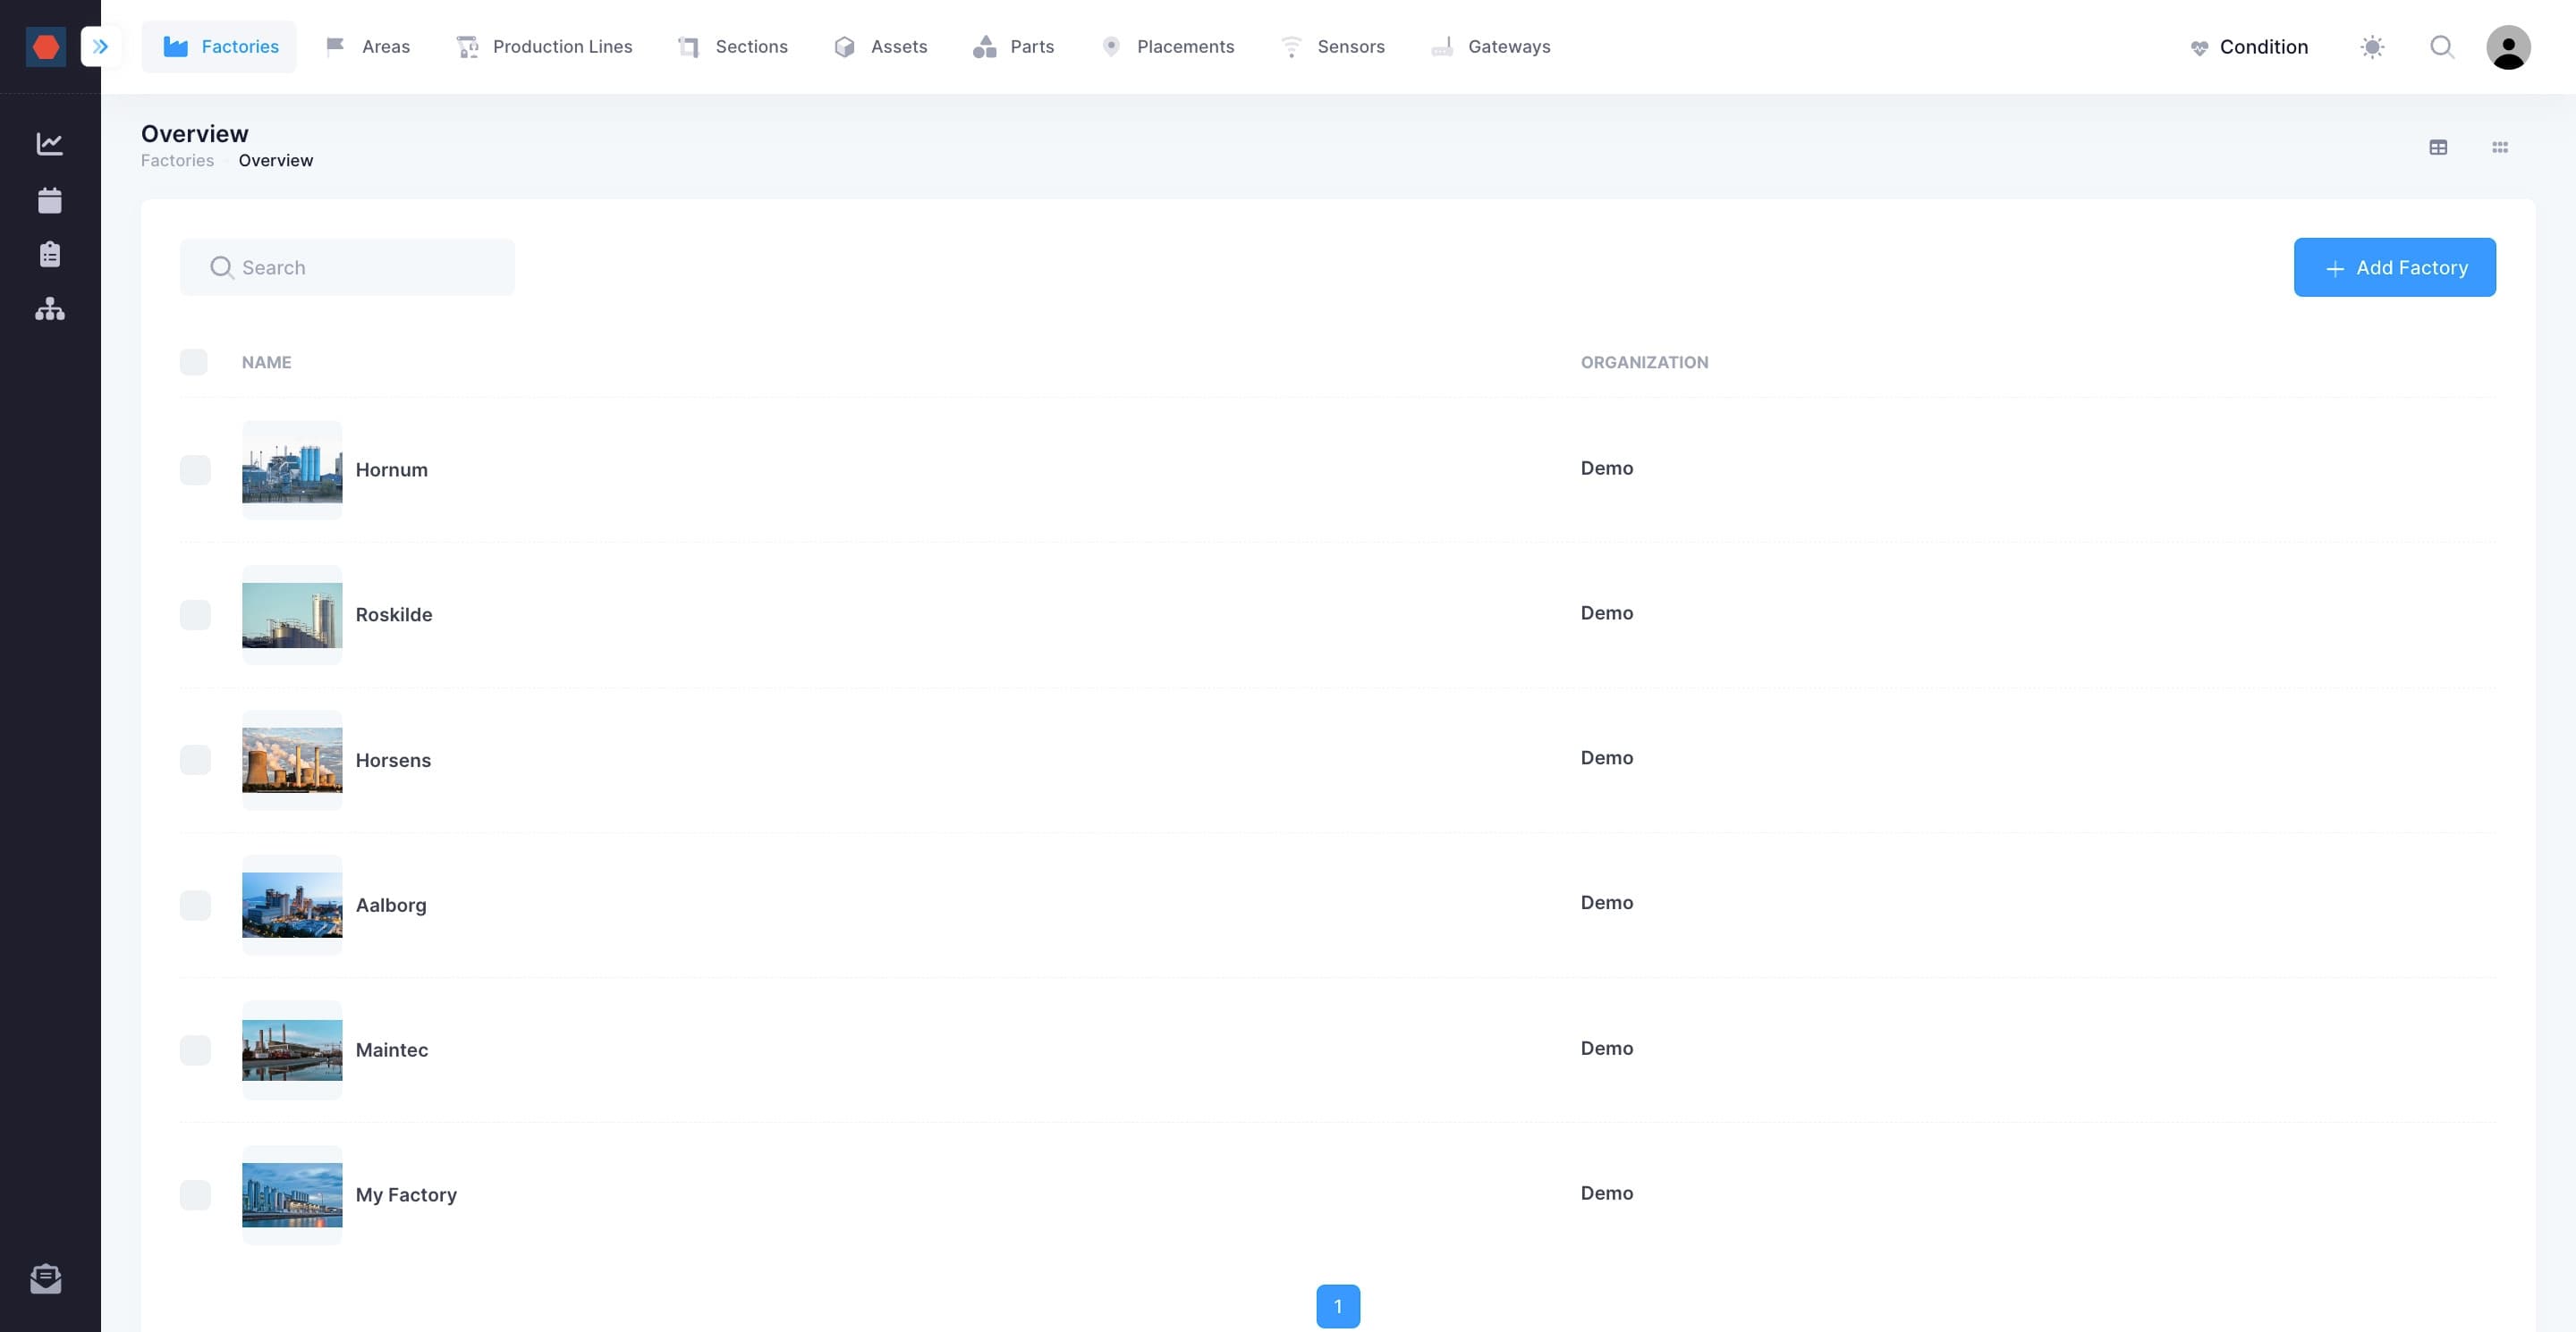Open the clipboard tasks sidebar icon
The width and height of the screenshot is (2576, 1332).
(49, 254)
